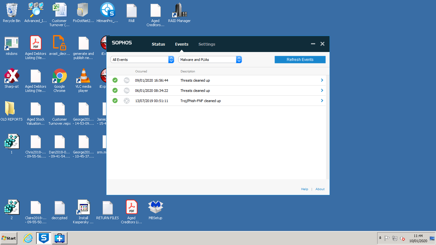Open the Settings tab in Sophos
Screen dimensions: 436x245
207,44
